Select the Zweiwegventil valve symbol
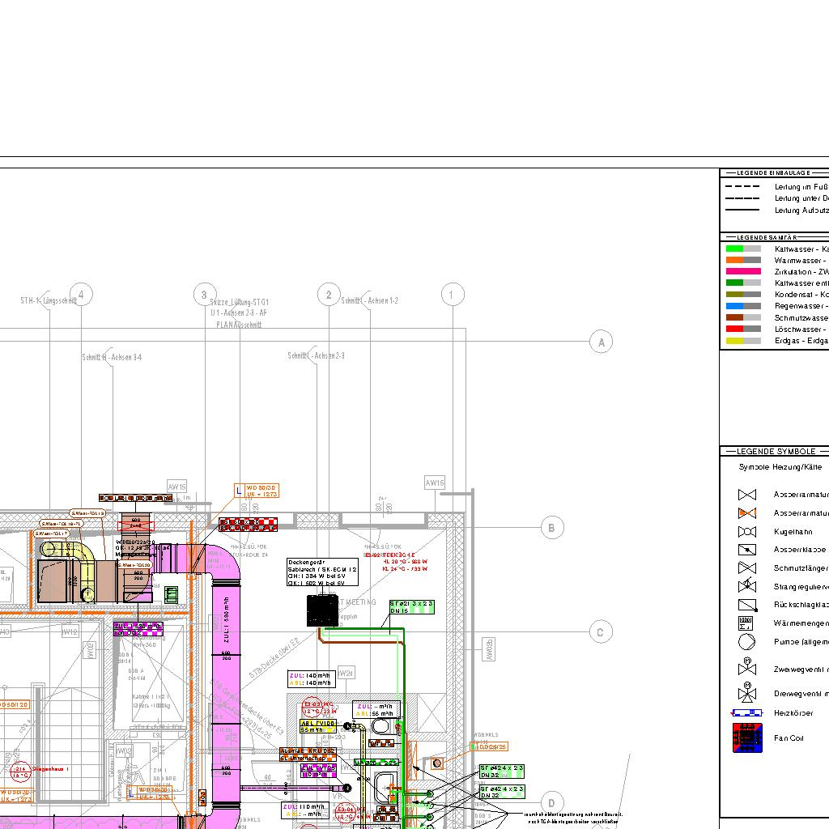This screenshot has width=829, height=829. pyautogui.click(x=746, y=669)
